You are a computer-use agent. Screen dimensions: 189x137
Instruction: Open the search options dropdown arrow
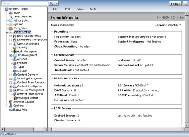pos(56,3)
